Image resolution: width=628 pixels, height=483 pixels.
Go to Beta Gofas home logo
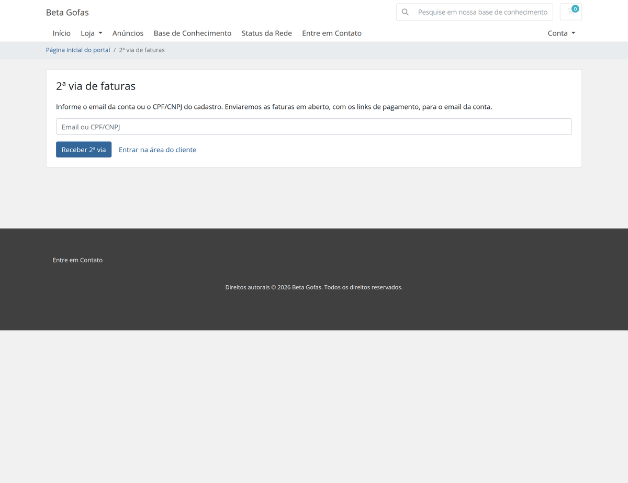point(68,12)
